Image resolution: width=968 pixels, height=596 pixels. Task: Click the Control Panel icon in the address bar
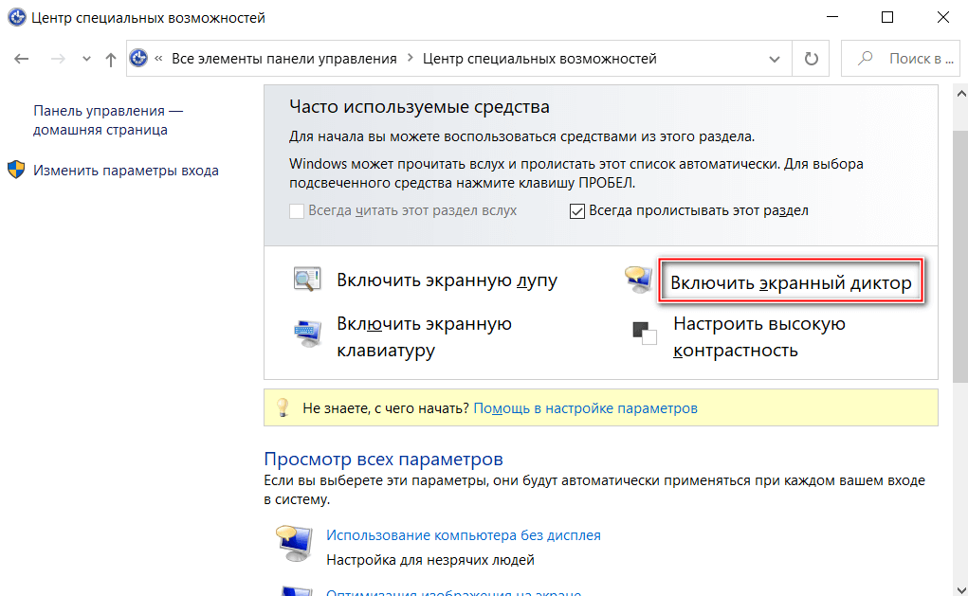click(x=139, y=59)
